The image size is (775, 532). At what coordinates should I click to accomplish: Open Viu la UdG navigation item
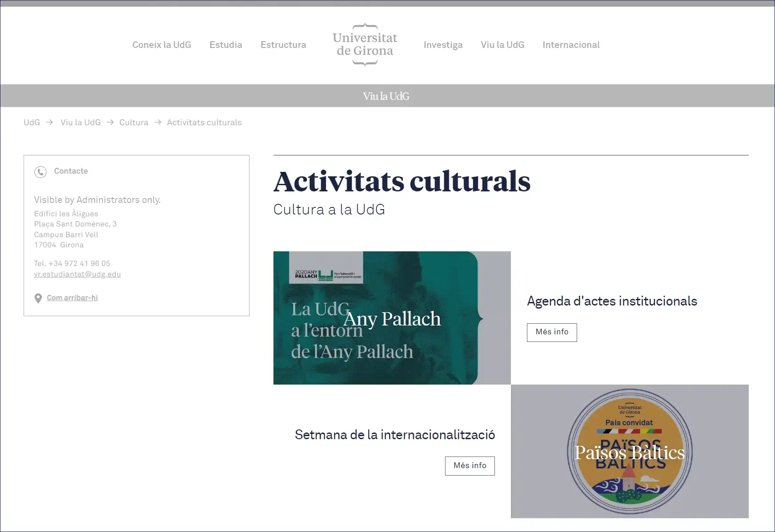pos(502,45)
